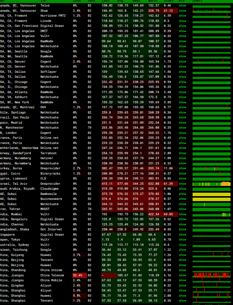Click show for Vultr Tokyo row
Image resolution: width=233 pixels, height=305 pixels.
182,240
